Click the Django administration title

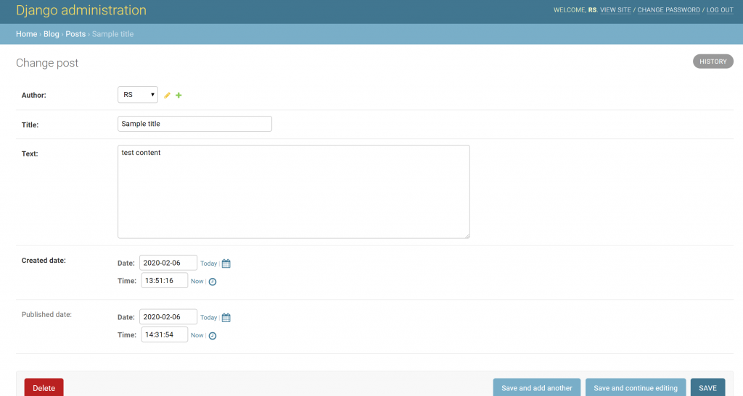tap(81, 10)
